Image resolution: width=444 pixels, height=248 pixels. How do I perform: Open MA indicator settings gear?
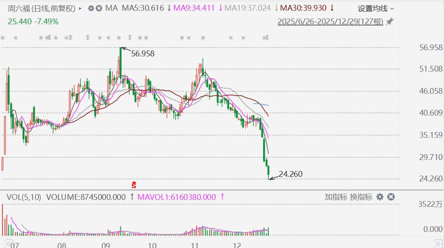[91, 8]
